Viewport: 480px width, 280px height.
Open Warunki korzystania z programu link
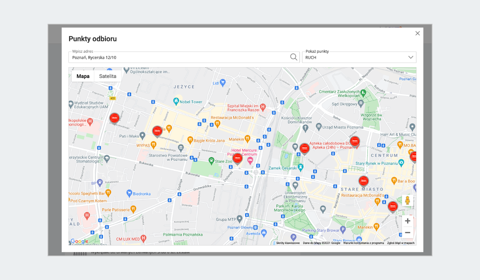pos(364,243)
